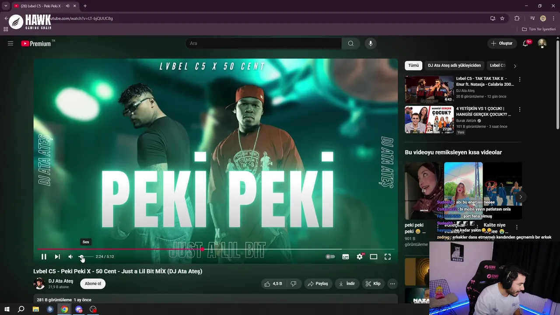Switch to Chrome in the taskbar
The width and height of the screenshot is (560, 315).
pyautogui.click(x=64, y=309)
